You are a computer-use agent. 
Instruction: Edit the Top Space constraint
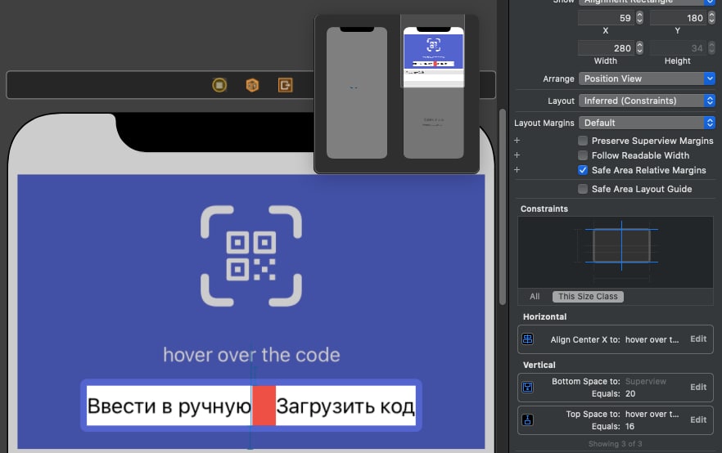698,420
